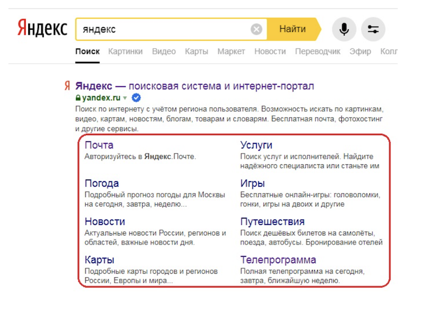This screenshot has width=426, height=312.
Task: Open the Погода sitelink
Action: tap(102, 183)
